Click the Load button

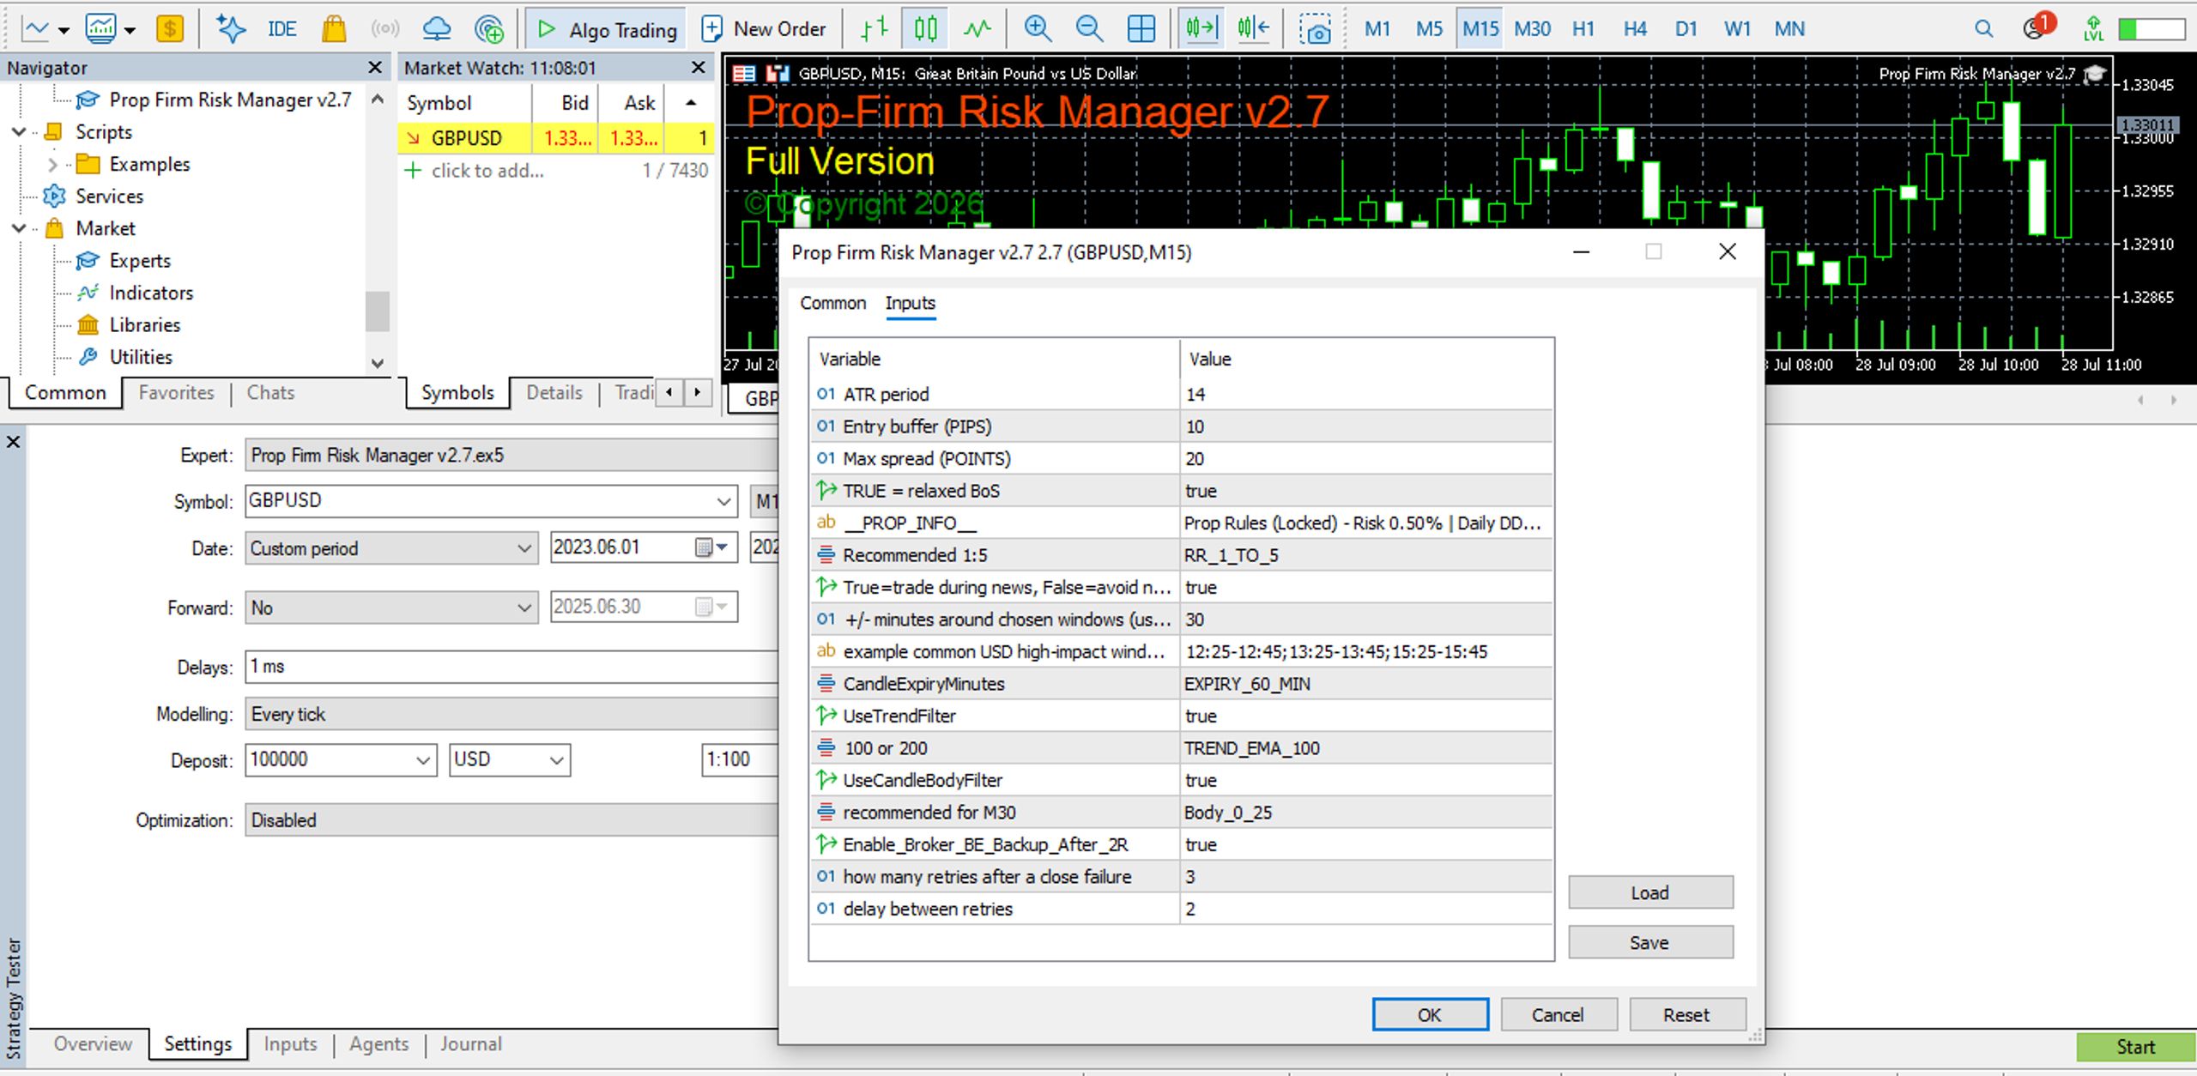tap(1650, 892)
